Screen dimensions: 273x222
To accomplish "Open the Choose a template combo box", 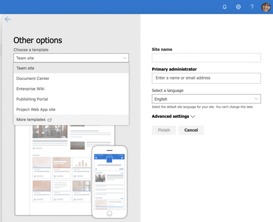I will [x=71, y=58].
